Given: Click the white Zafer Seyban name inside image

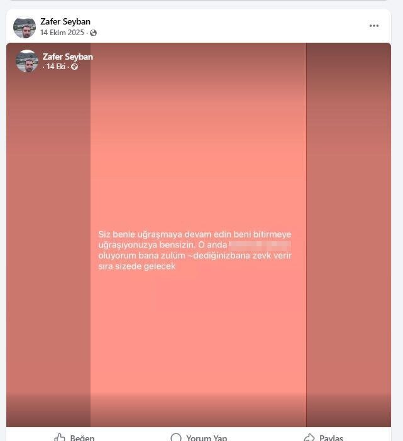Looking at the screenshot, I should [67, 57].
